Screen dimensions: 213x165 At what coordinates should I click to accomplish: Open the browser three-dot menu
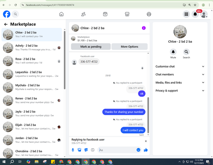click(209, 5)
